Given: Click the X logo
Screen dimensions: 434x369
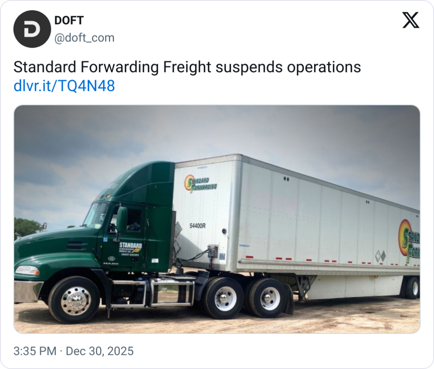Looking at the screenshot, I should point(411,20).
